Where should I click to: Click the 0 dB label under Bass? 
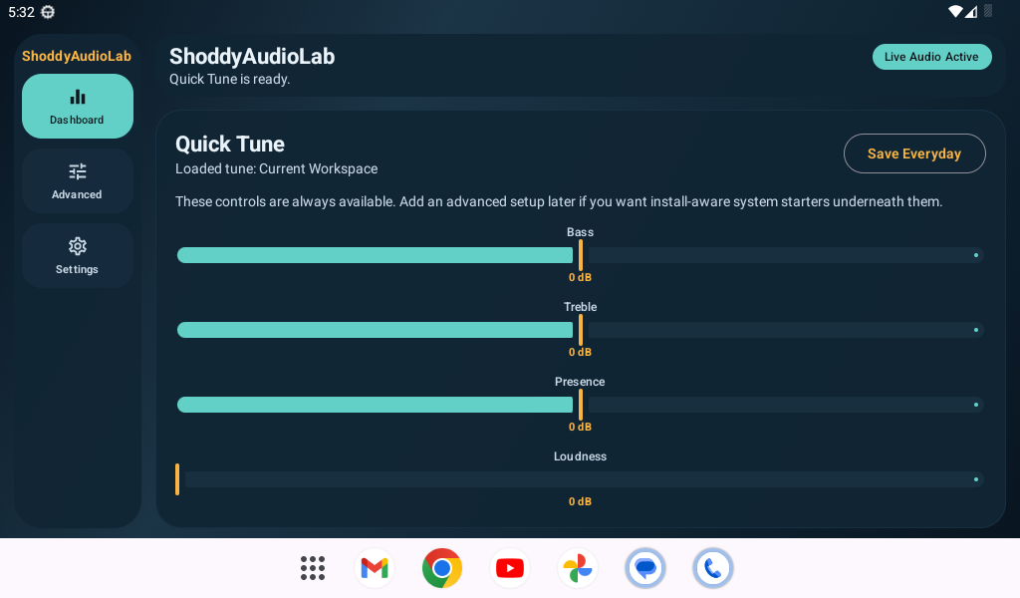tap(580, 277)
